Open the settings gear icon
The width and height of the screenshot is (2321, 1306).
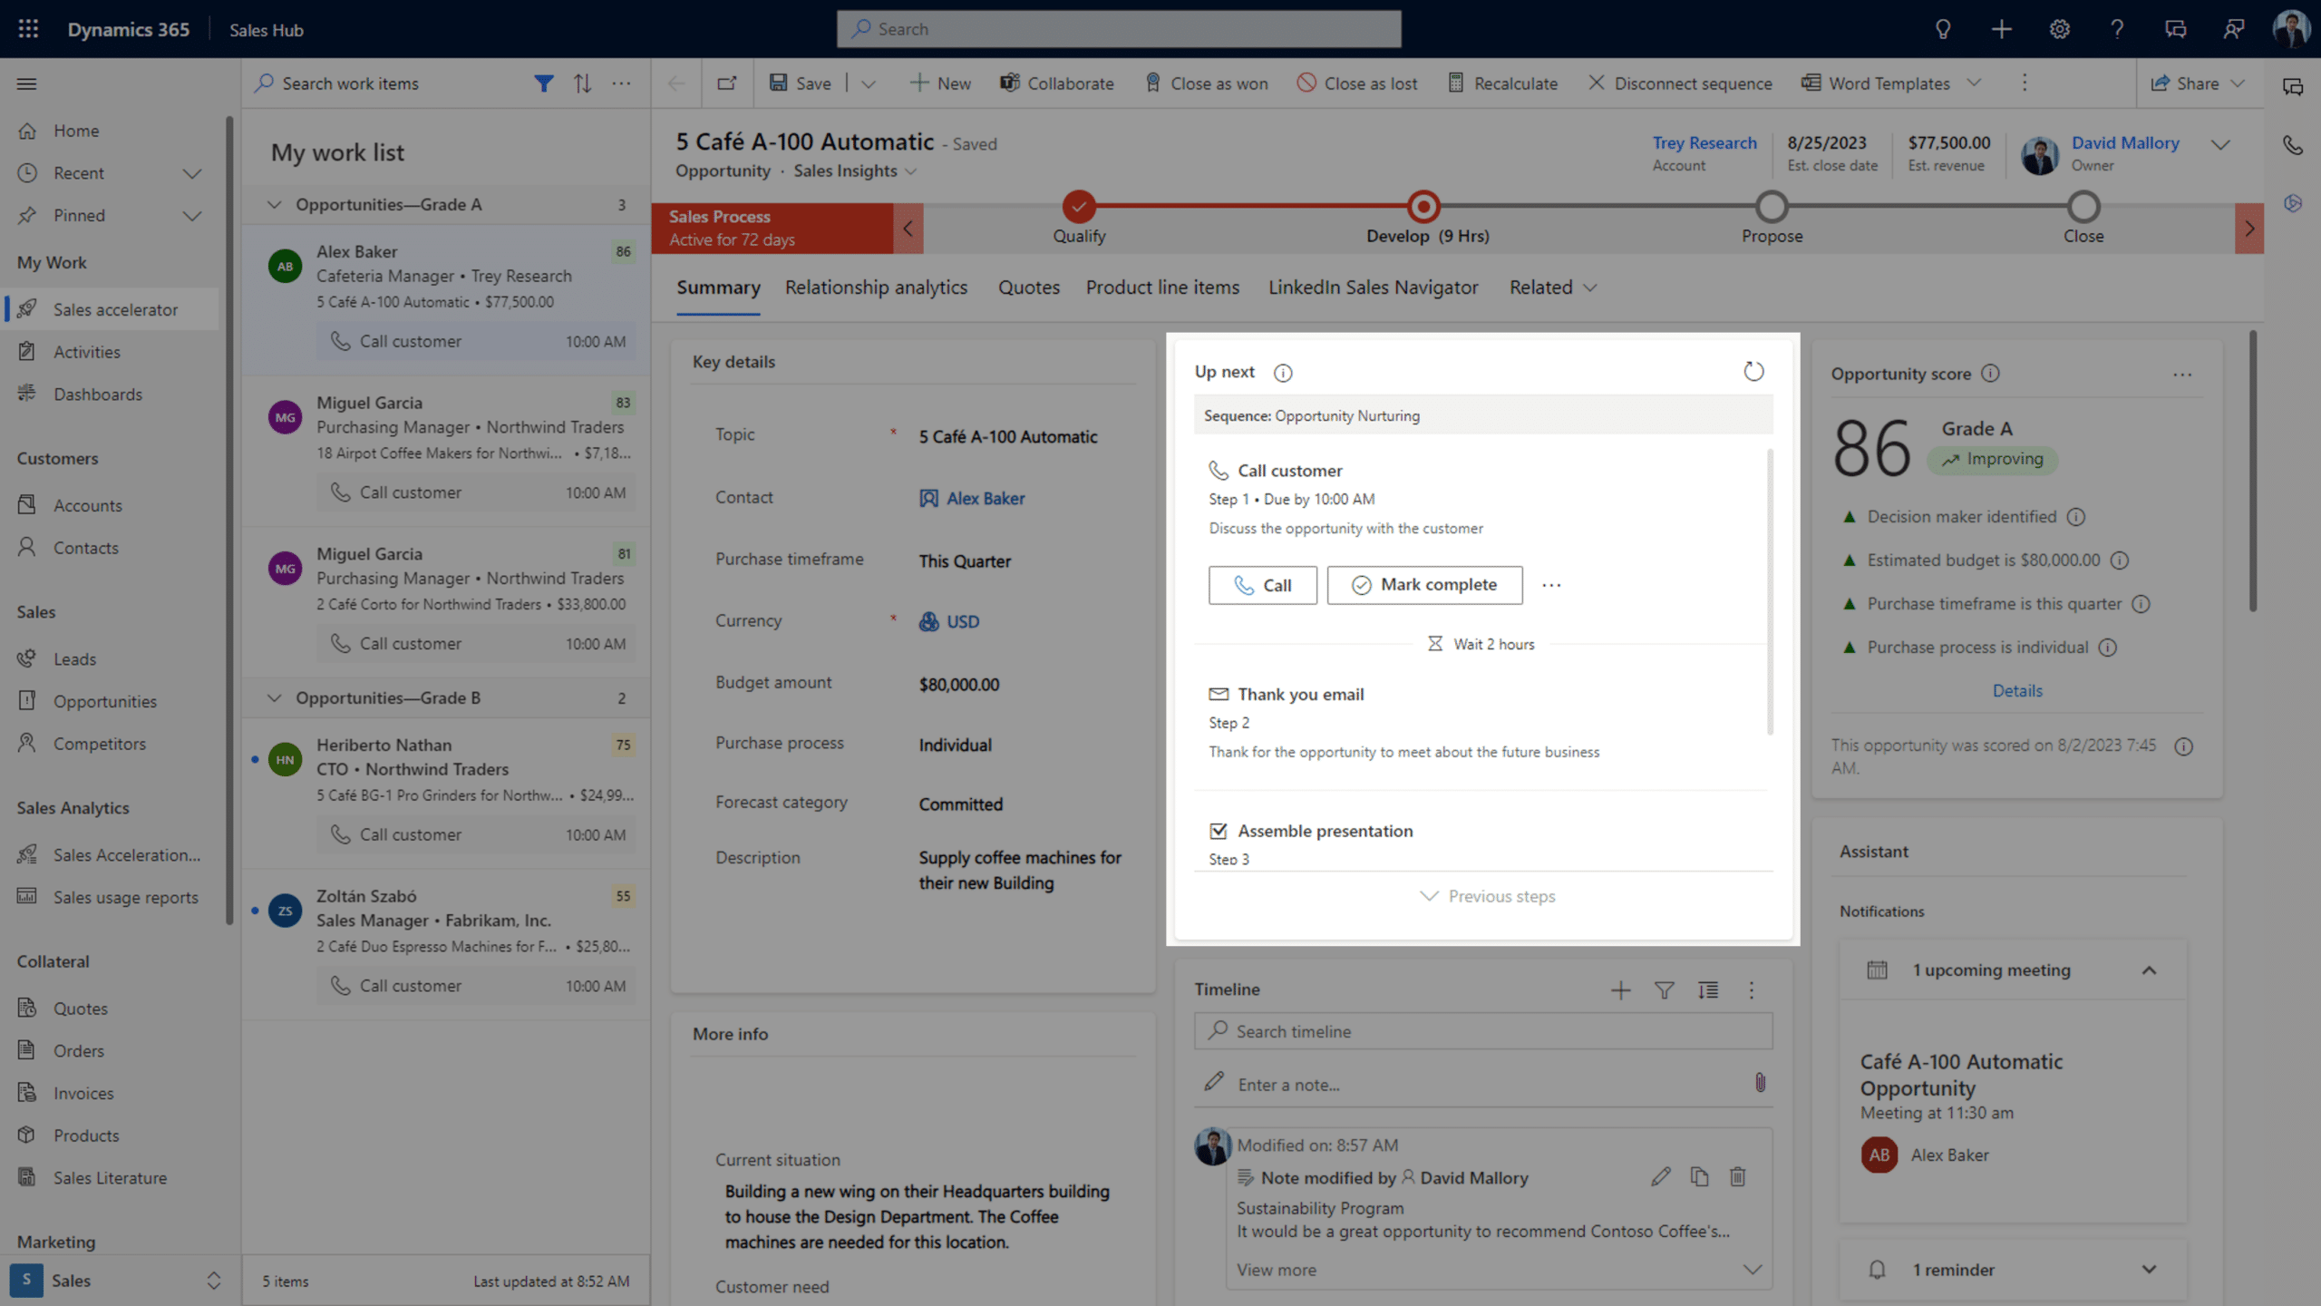pyautogui.click(x=2059, y=29)
